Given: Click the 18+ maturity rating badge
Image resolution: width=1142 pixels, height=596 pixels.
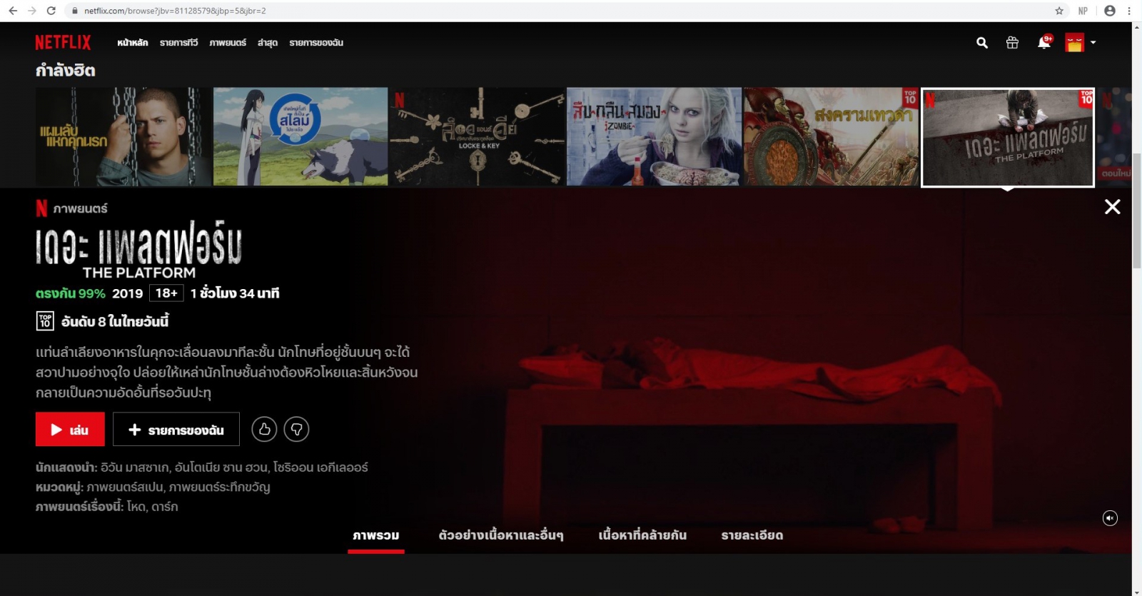Looking at the screenshot, I should click(166, 293).
